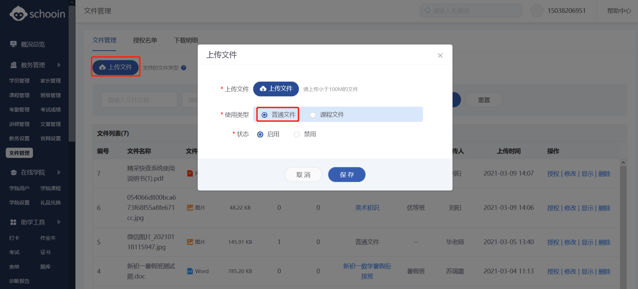Click 修改 for the 2021-03-05 13:40 row

570,242
